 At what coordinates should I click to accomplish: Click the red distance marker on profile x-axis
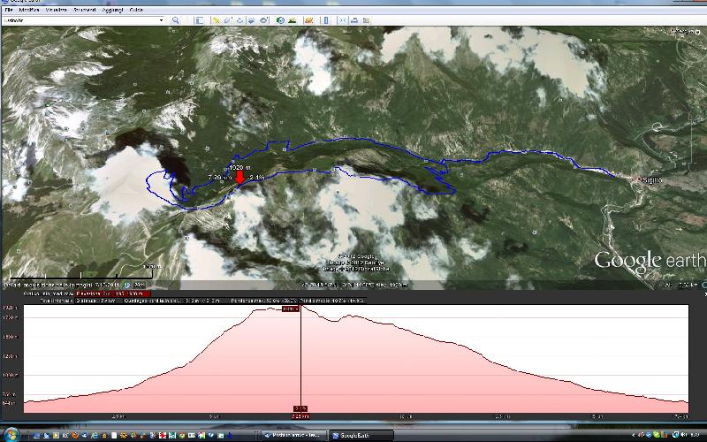(300, 416)
